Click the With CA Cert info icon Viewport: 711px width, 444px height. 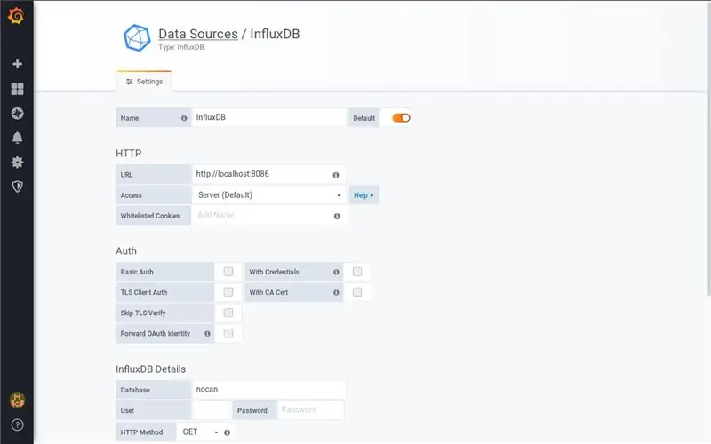336,292
